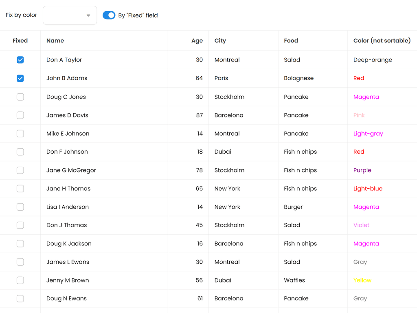Viewport: 417px width, 313px height.
Task: Click the Fixed column header
Action: [20, 41]
